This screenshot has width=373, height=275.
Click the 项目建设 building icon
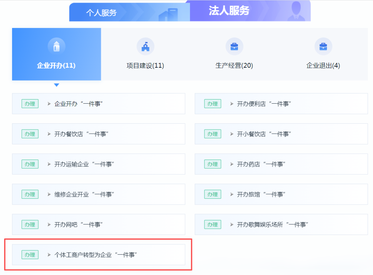coord(145,46)
